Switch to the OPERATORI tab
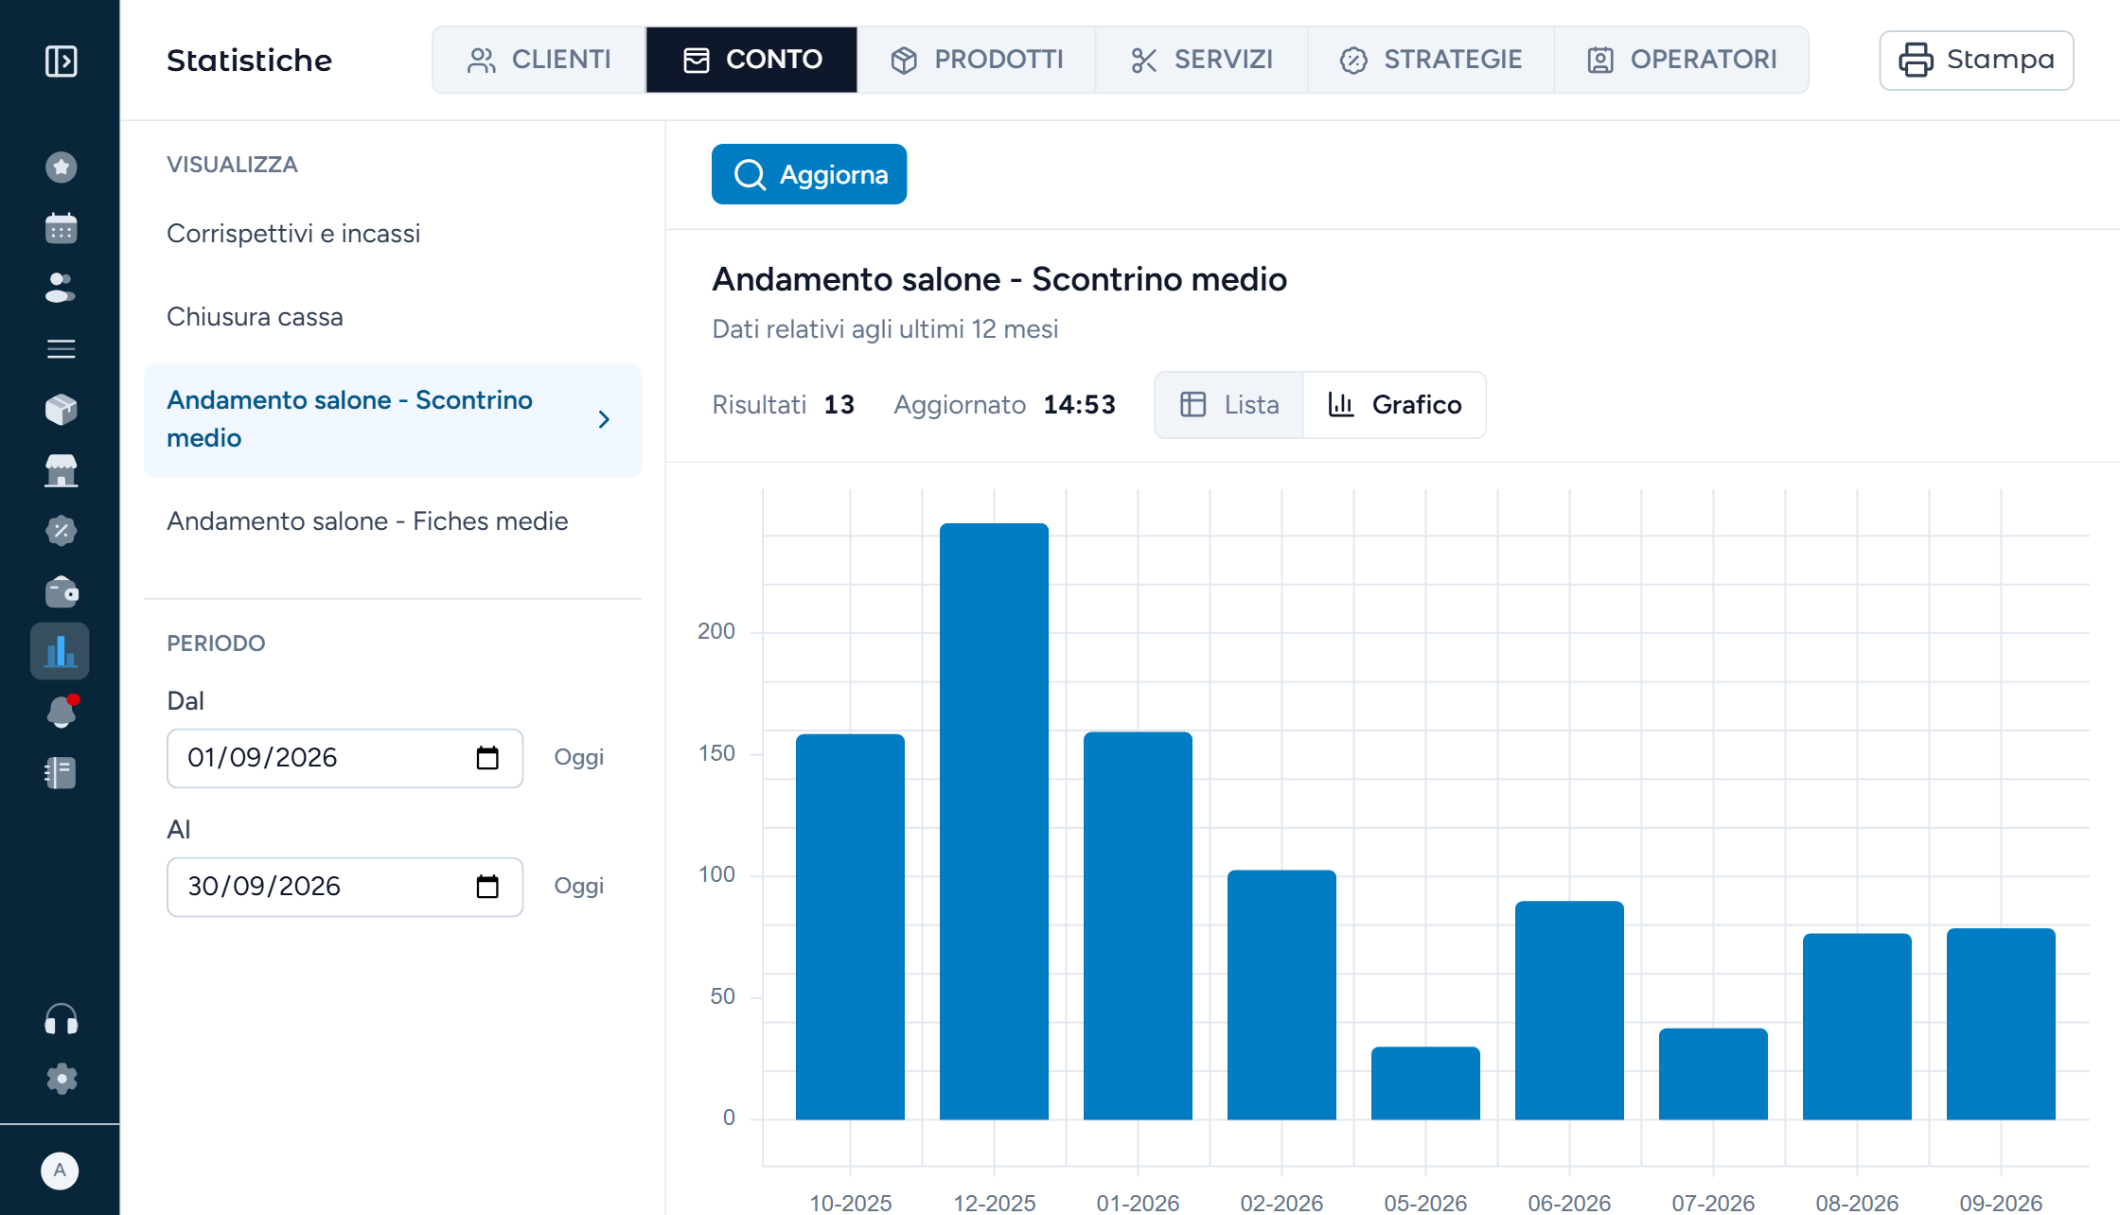The height and width of the screenshot is (1215, 2120). (x=1682, y=60)
